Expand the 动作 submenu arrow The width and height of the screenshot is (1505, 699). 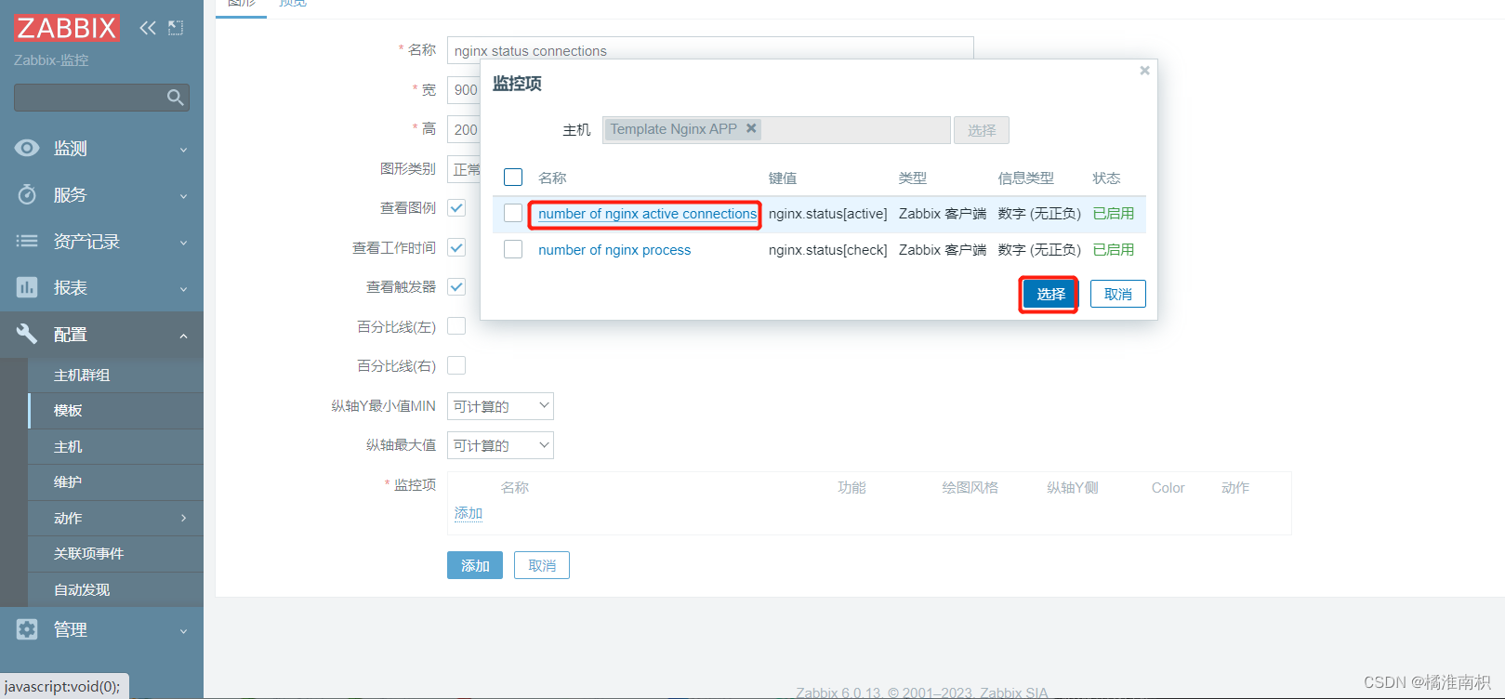183,518
